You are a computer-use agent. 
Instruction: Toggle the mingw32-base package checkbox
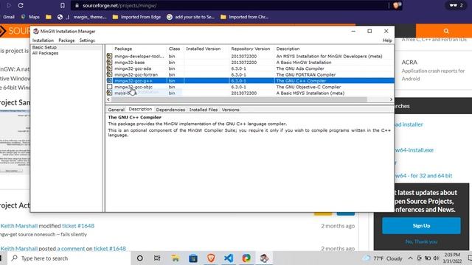110,62
